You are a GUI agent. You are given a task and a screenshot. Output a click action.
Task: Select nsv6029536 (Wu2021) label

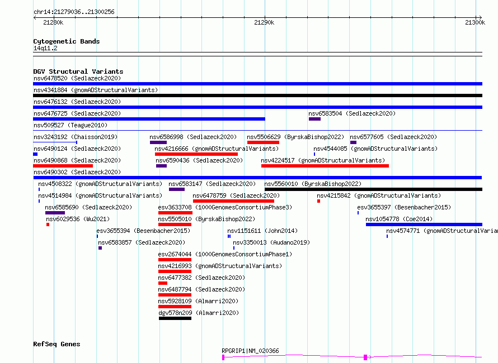[78, 219]
